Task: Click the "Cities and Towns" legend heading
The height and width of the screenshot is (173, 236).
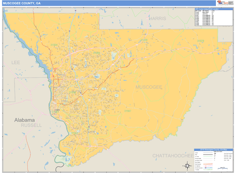Action: (218, 151)
